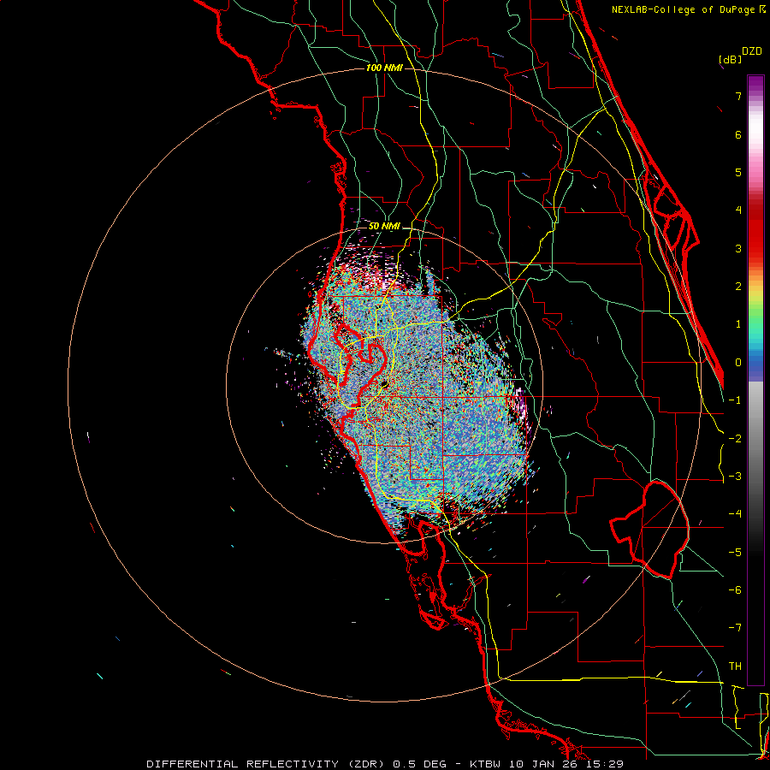Click the 6 value on the color scale

point(738,134)
